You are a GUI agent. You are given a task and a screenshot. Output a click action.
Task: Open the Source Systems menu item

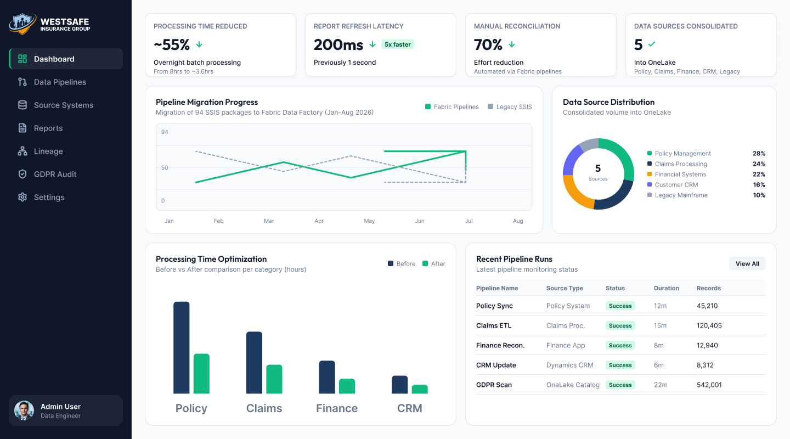pos(66,105)
